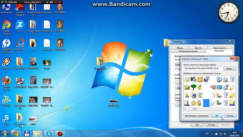Click Google Chrome desktop shortcut
This screenshot has height=137, width=243.
[6, 27]
